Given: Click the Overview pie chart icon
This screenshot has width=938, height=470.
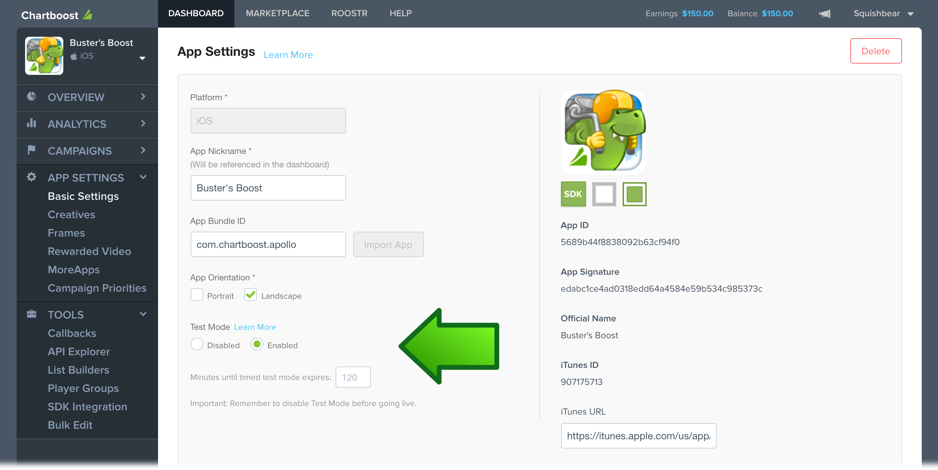Looking at the screenshot, I should click(x=32, y=96).
